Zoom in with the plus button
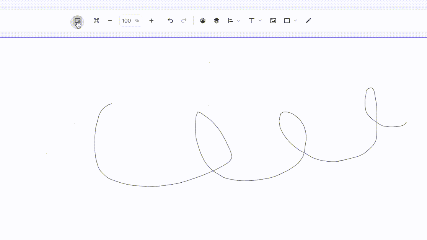Screen dimensions: 427x240 click(152, 21)
